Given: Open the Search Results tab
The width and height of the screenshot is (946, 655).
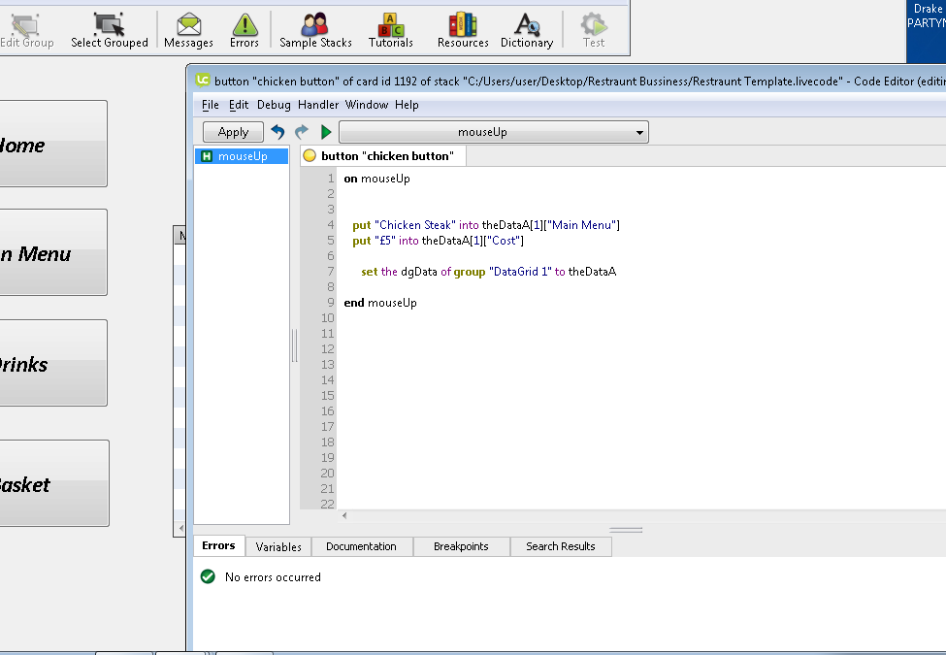Looking at the screenshot, I should tap(560, 547).
